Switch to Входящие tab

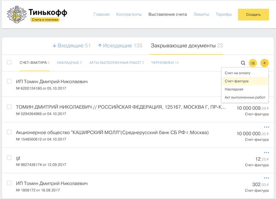coord(71,46)
